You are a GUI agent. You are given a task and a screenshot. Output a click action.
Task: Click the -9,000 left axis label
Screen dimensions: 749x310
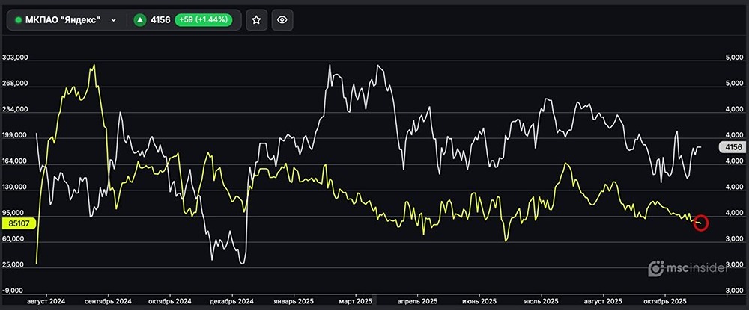tap(16, 290)
